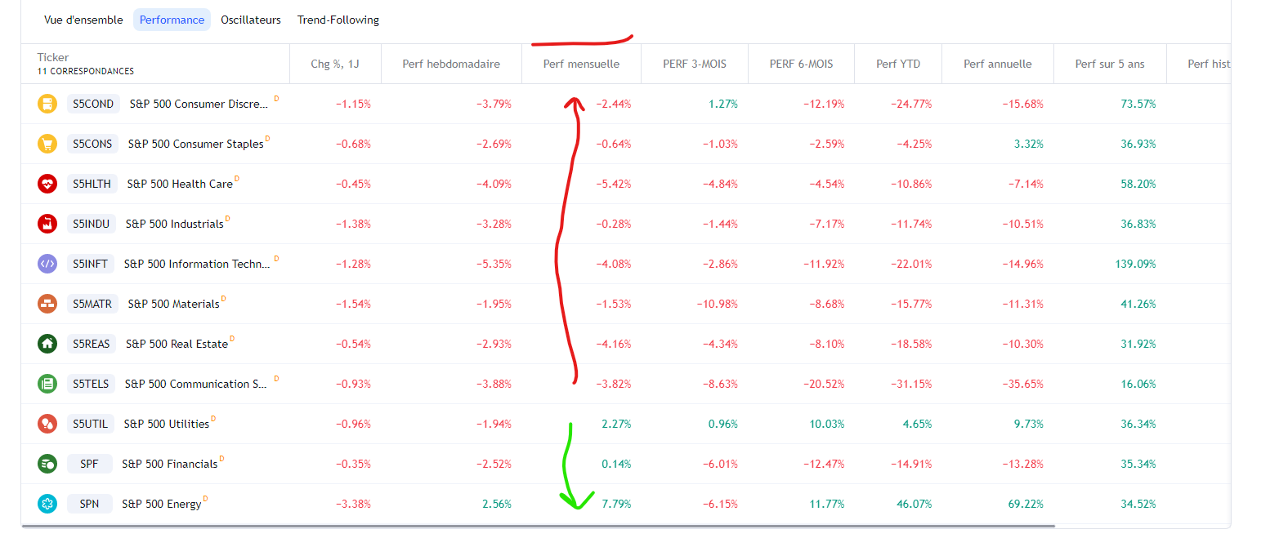Open the S&P 500 Materials name link

pyautogui.click(x=173, y=304)
